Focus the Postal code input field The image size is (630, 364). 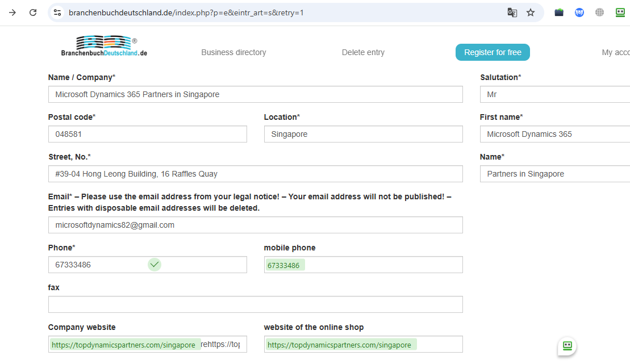147,134
